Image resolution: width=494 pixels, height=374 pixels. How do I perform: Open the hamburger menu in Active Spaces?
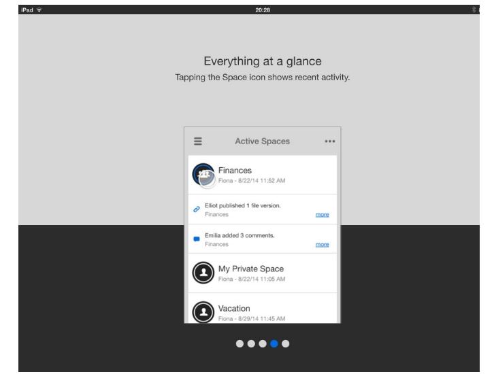pos(198,141)
